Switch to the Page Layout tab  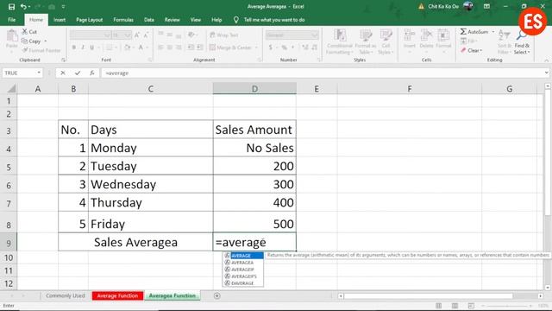(89, 20)
